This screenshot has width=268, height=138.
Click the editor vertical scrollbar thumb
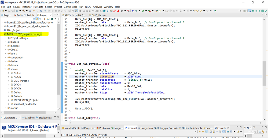[265, 73]
